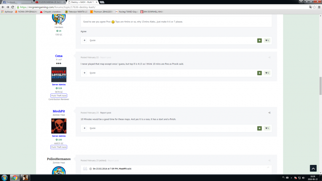Screen dimensions: 322x181
Task: Go back using the browser back arrow
Action: tap(3, 7)
